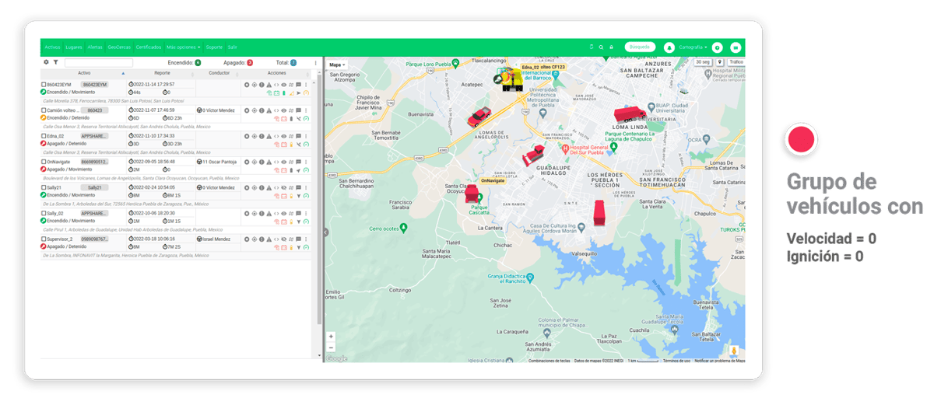Click the warning triangle icon for 860423EYM
Viewport: 934px width, 405px height.
click(269, 84)
